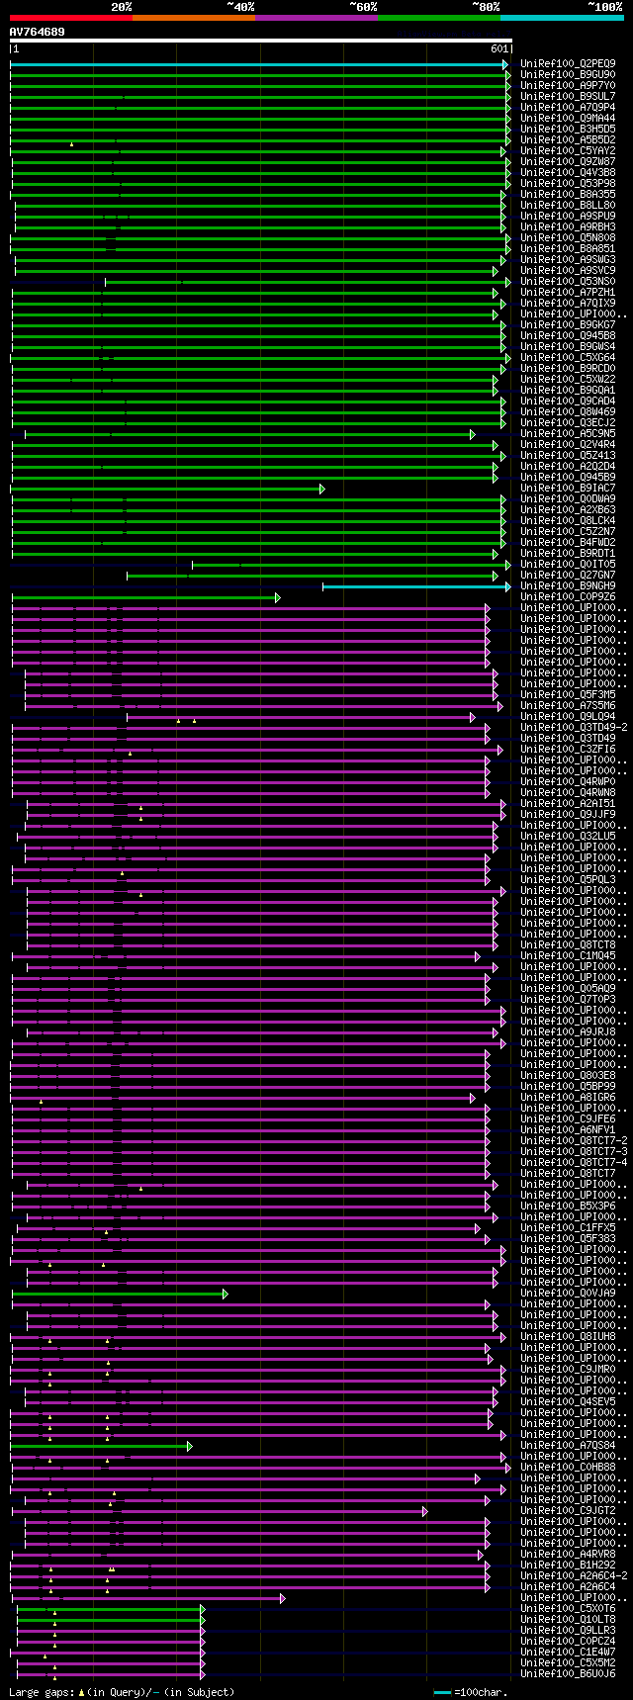Image resolution: width=633 pixels, height=1700 pixels.
Task: Click the UniRef100_Q0VJA9 label
Action: tap(568, 1293)
